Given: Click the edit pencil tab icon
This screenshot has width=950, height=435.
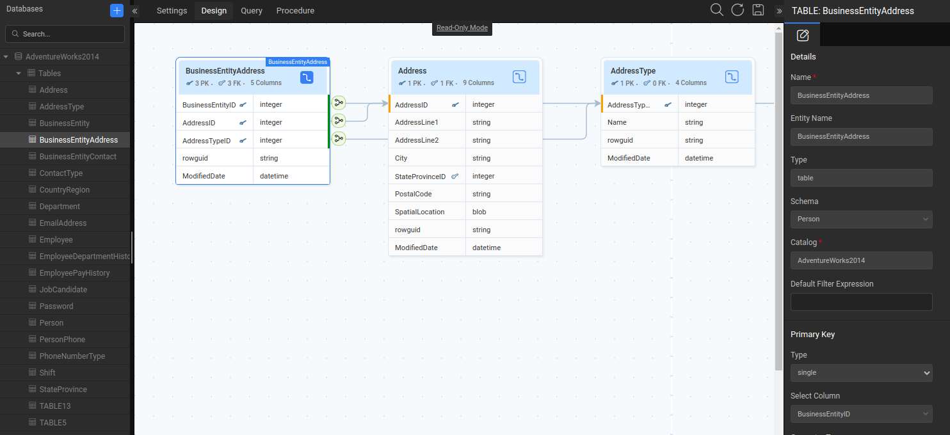Looking at the screenshot, I should 802,35.
